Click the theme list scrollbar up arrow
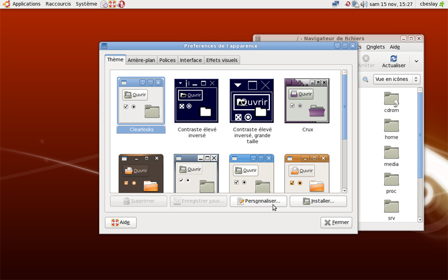448x280 pixels. (344, 72)
